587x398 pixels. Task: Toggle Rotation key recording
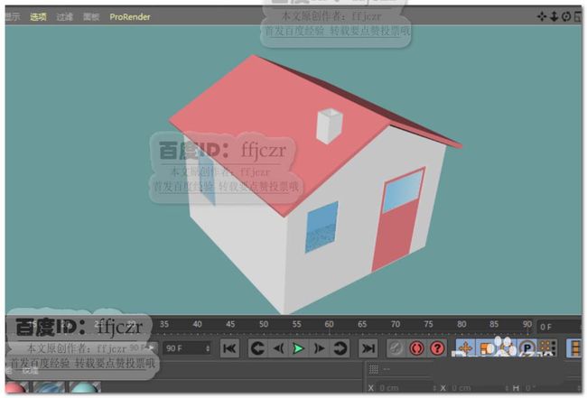pos(506,348)
